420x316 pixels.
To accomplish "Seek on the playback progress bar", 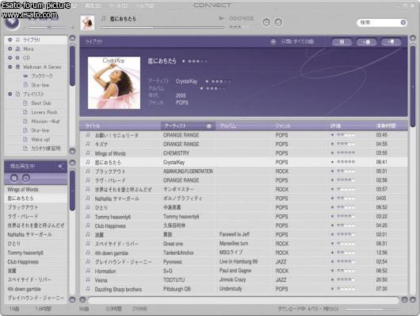I will tap(163, 27).
